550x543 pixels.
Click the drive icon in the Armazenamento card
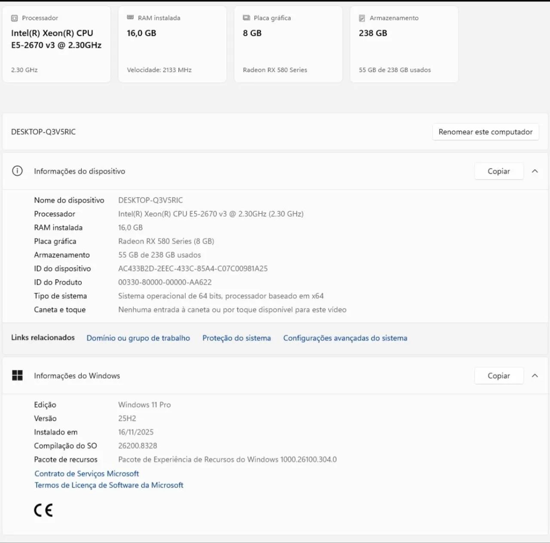[x=362, y=18]
